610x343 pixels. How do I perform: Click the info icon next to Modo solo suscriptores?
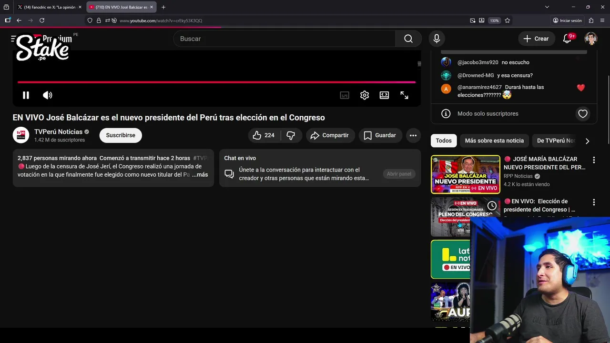[x=446, y=113]
